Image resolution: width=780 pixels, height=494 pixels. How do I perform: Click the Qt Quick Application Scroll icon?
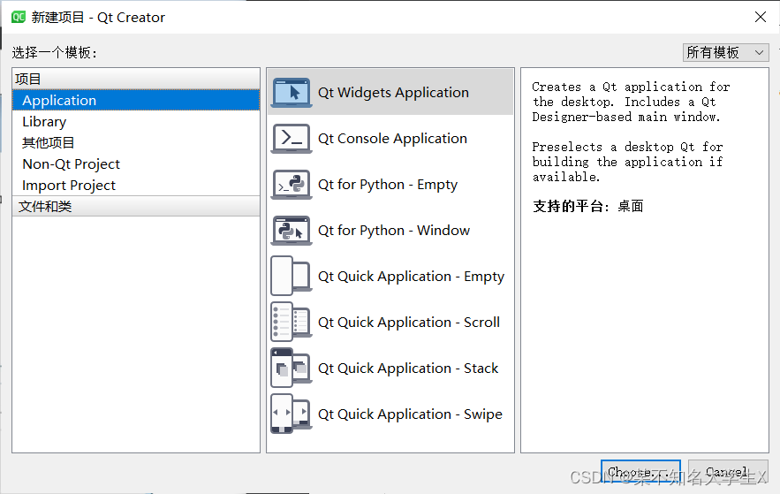292,322
